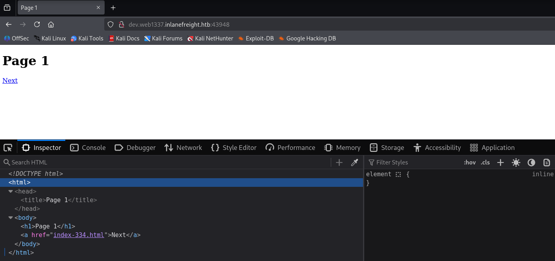Collapse the head element node
This screenshot has width=555, height=261.
click(x=11, y=192)
